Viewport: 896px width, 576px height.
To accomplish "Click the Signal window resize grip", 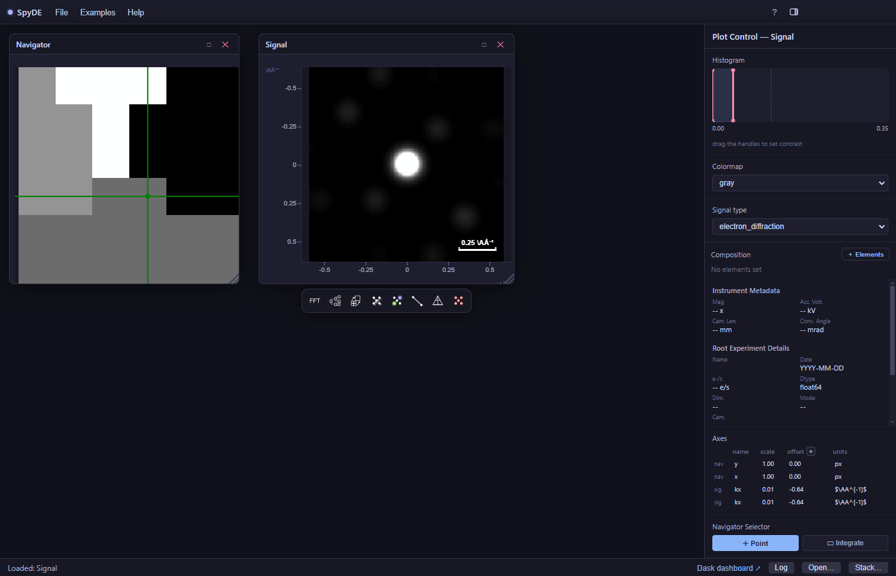I will pos(509,278).
